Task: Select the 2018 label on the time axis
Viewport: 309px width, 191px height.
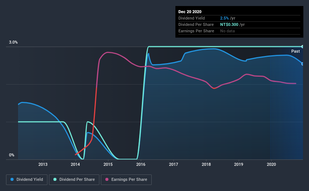Action: 206,164
